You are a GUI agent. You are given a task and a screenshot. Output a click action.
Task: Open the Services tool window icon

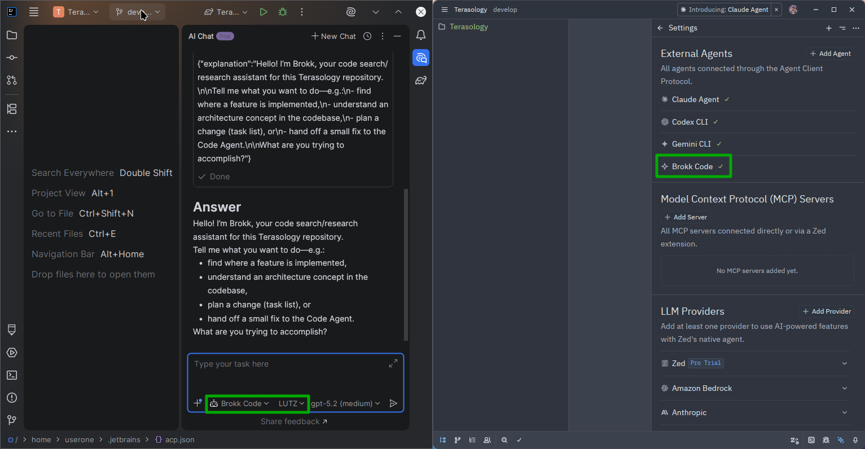12,353
